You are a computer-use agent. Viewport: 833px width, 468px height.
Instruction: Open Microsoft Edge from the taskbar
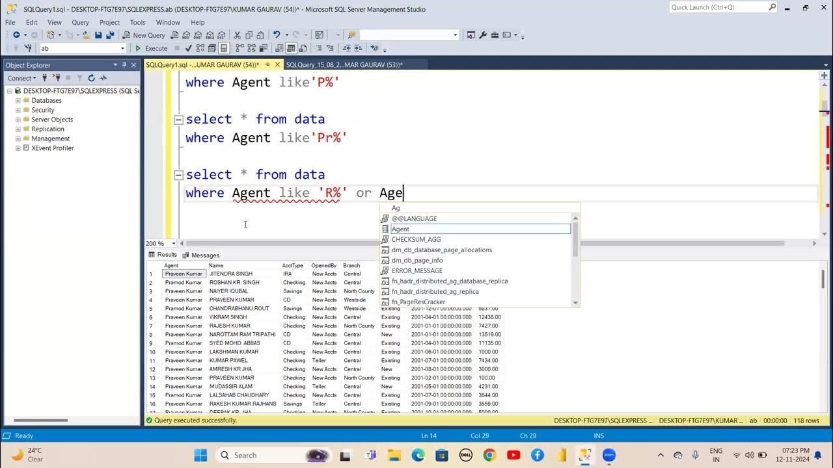click(418, 455)
